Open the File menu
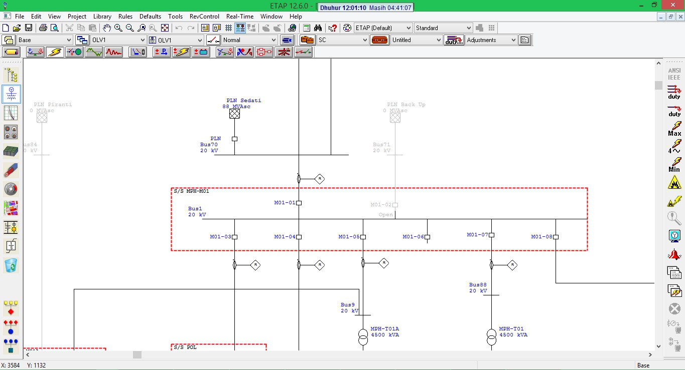Viewport: 685px width, 370px height. (20, 17)
